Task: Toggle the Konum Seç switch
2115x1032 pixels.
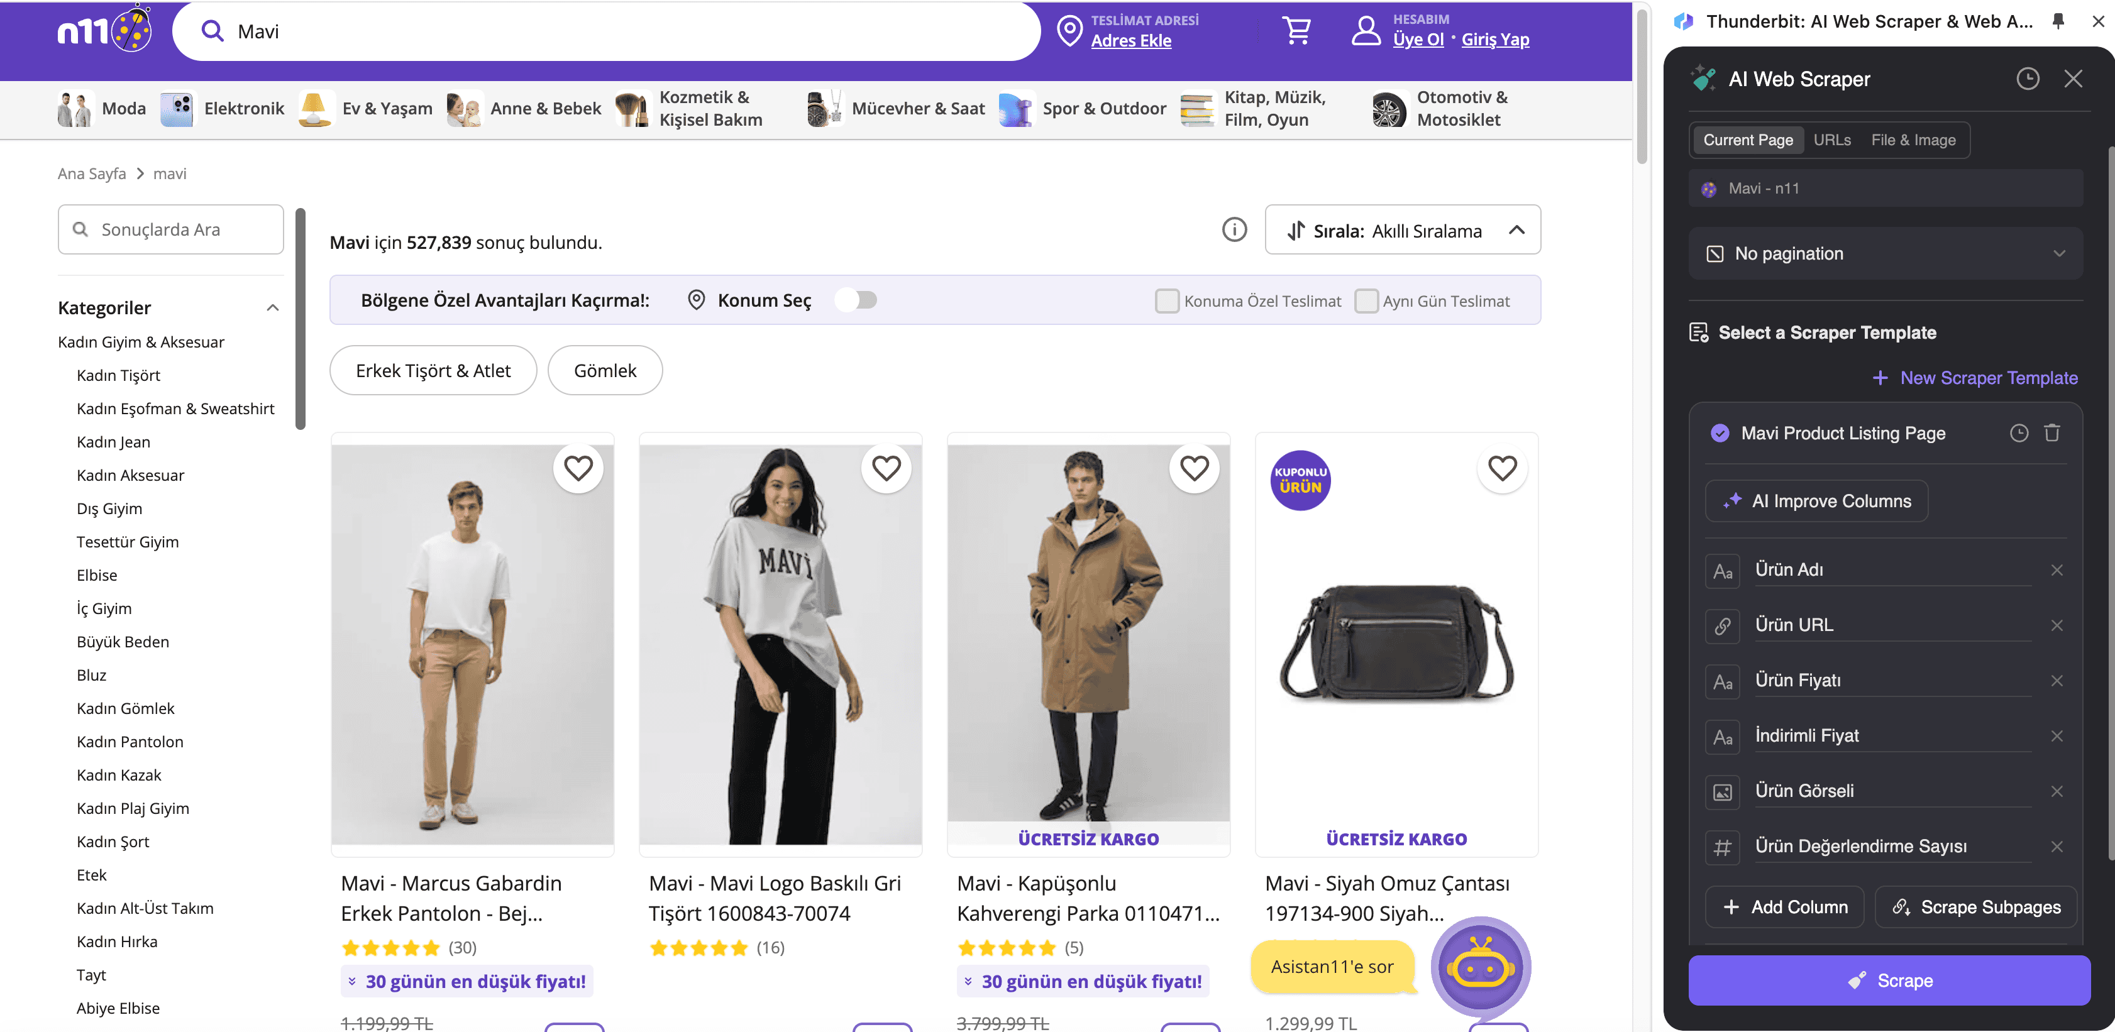Action: pos(856,300)
